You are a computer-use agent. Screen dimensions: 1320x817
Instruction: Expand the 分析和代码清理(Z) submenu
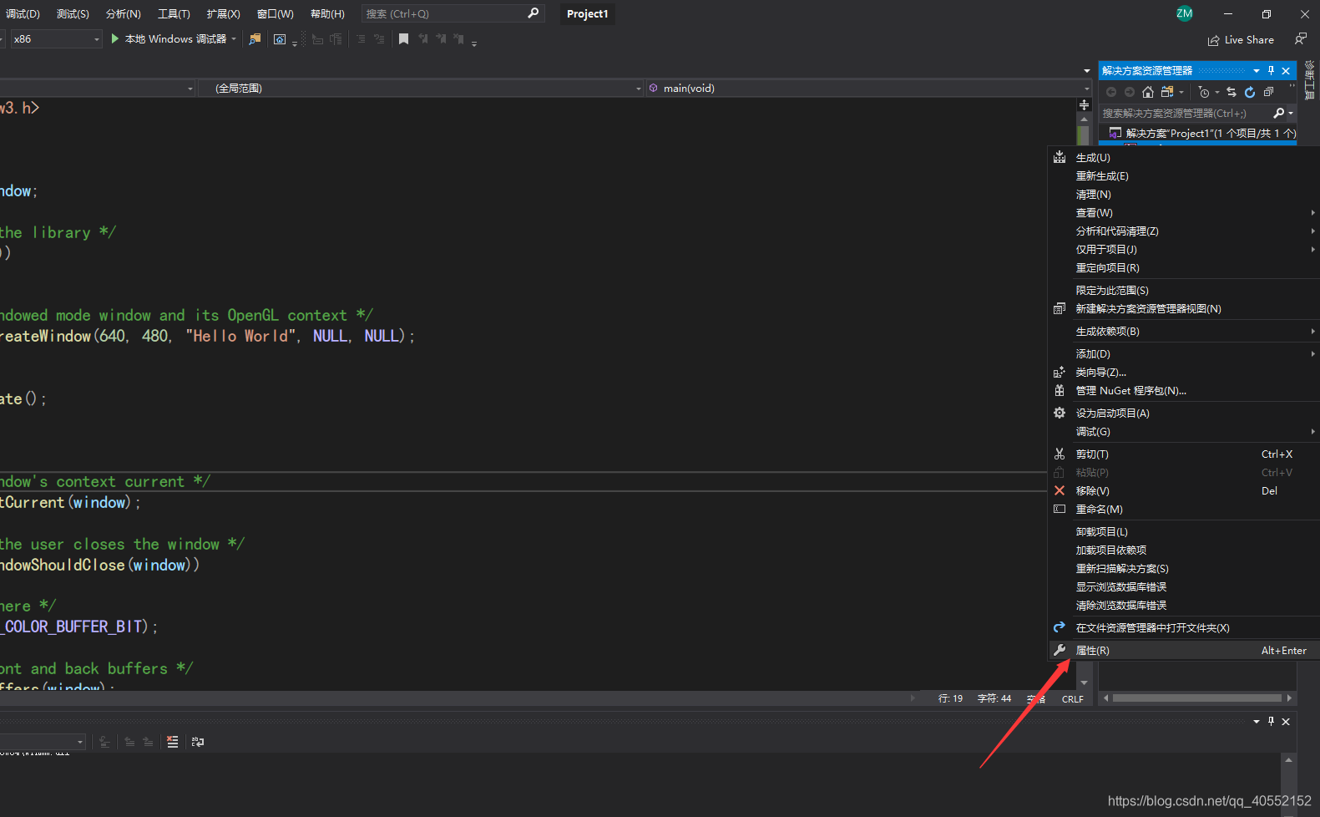pyautogui.click(x=1183, y=231)
